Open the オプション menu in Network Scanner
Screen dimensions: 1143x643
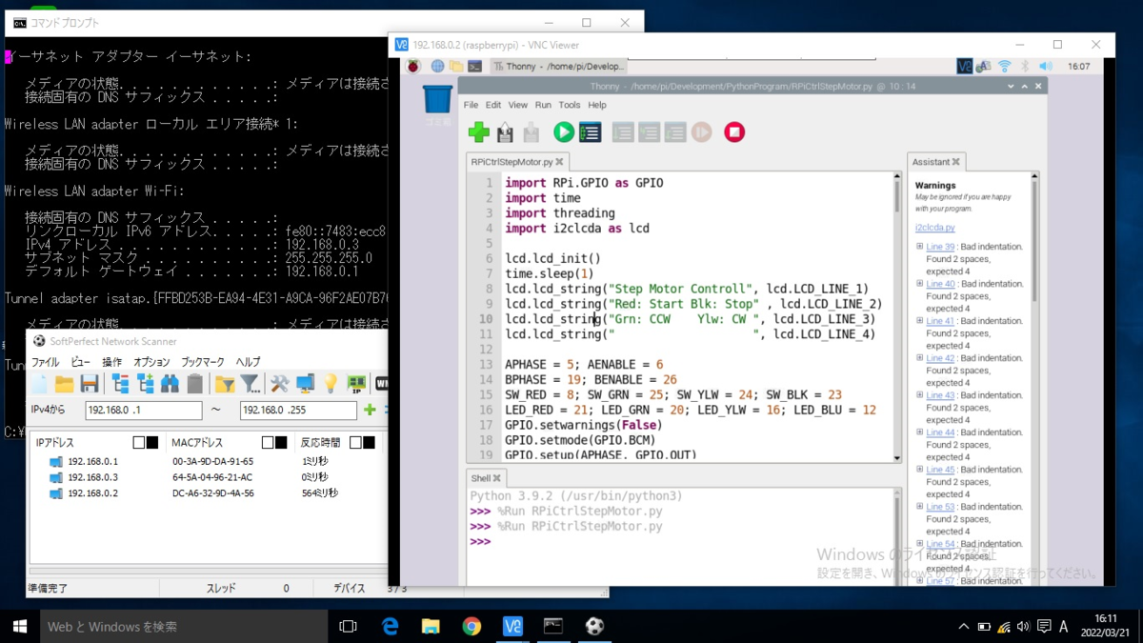tap(151, 362)
